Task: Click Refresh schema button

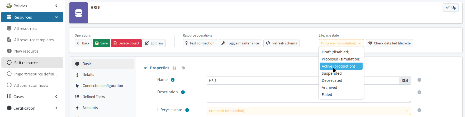Action: (x=281, y=43)
